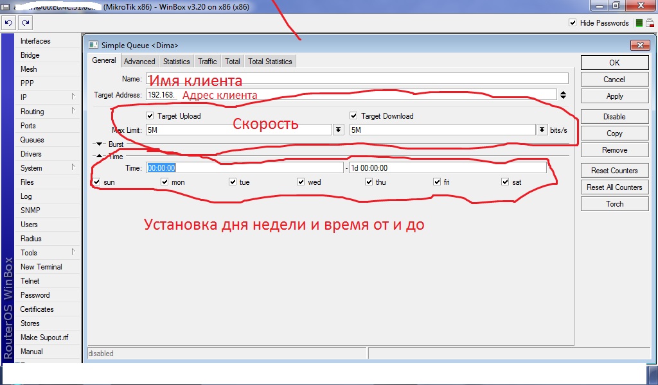Click the upload Max Limit field
The height and width of the screenshot is (385, 658).
(239, 130)
